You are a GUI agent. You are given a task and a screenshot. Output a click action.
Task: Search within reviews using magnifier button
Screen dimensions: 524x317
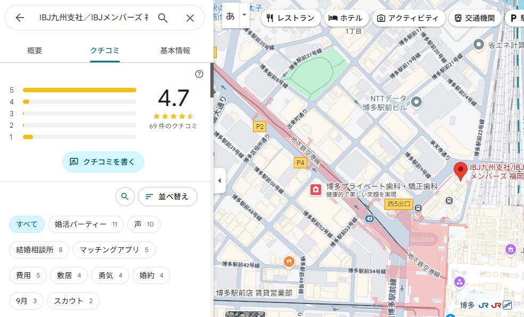click(x=125, y=197)
